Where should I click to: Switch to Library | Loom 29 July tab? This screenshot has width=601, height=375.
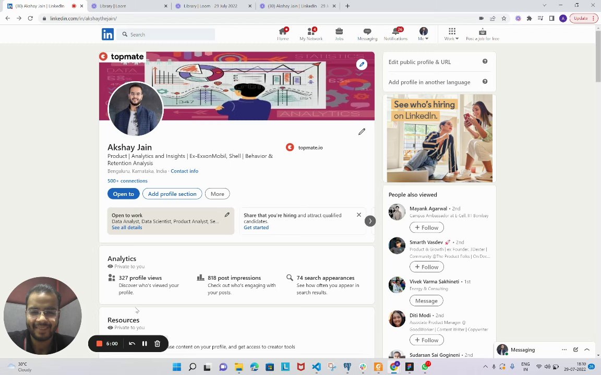(x=213, y=6)
